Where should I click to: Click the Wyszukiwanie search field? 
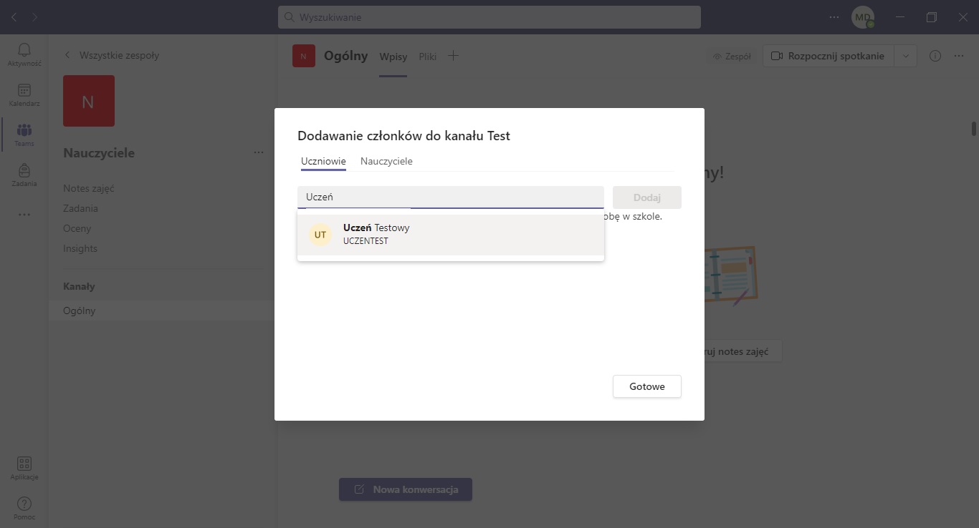pos(489,17)
